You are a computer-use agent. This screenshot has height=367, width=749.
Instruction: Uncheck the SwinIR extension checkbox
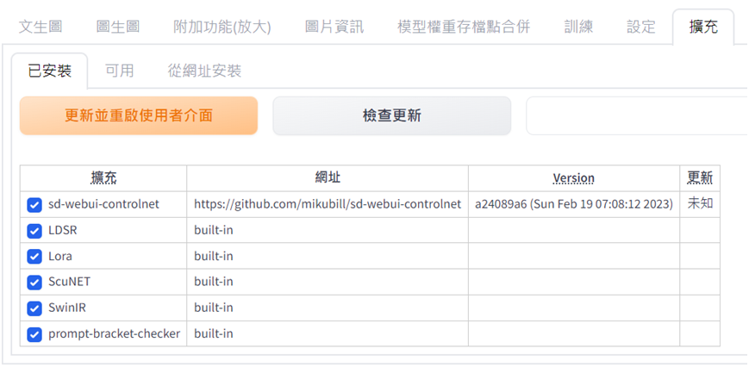tap(34, 308)
